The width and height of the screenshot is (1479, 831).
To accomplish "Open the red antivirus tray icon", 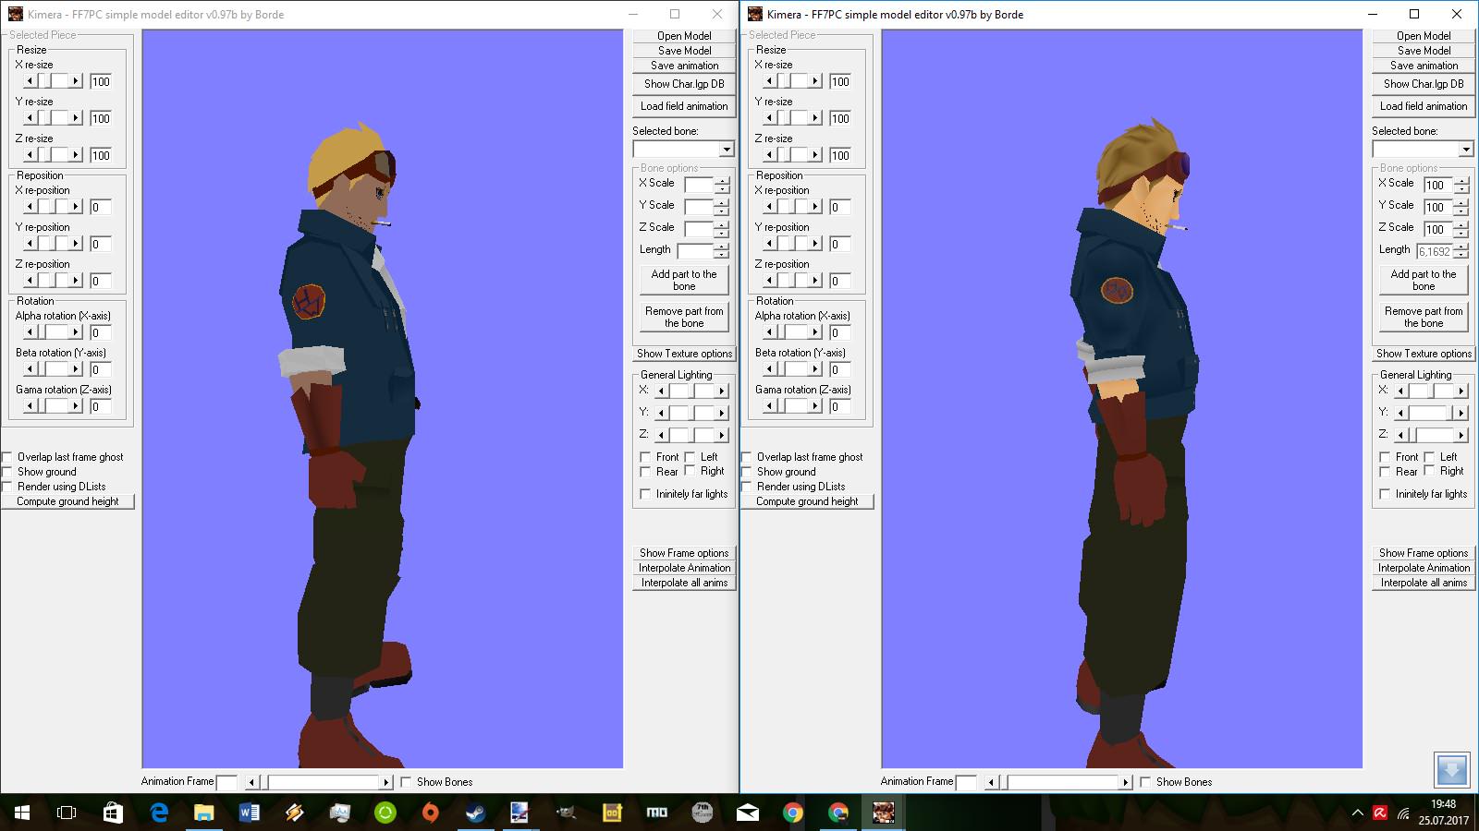I will 1380,813.
